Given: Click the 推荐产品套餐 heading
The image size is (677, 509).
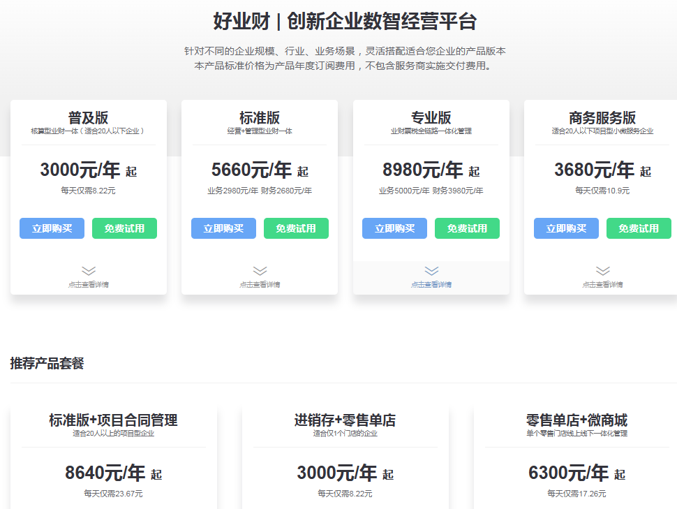Looking at the screenshot, I should click(47, 363).
